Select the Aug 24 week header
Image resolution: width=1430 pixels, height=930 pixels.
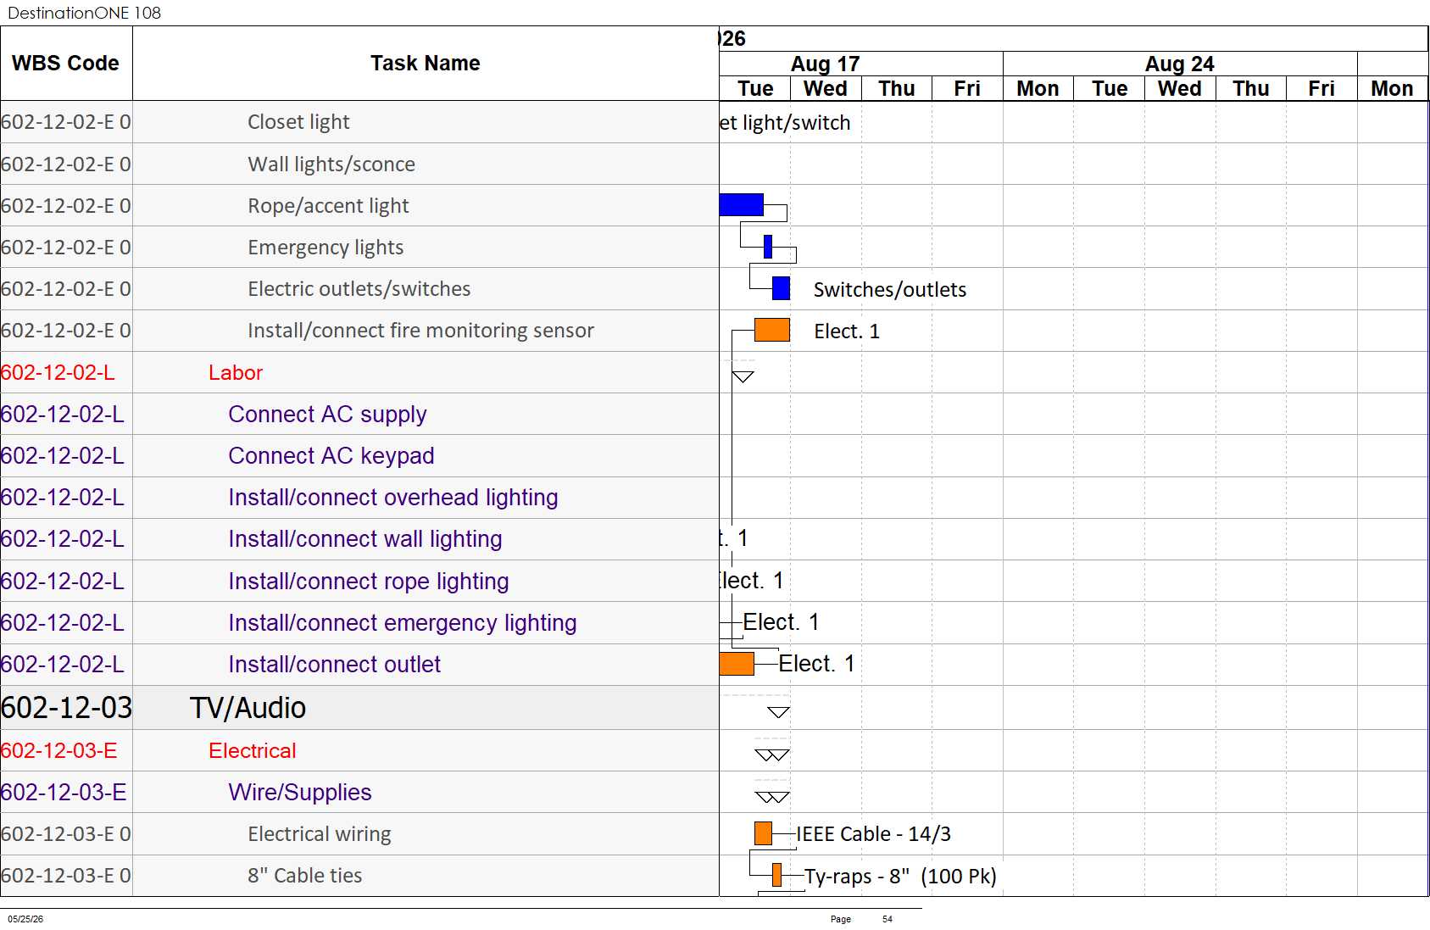click(x=1180, y=64)
